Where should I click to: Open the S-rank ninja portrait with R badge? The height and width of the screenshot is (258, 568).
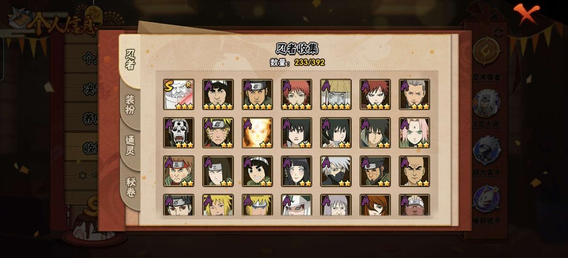pos(179,94)
